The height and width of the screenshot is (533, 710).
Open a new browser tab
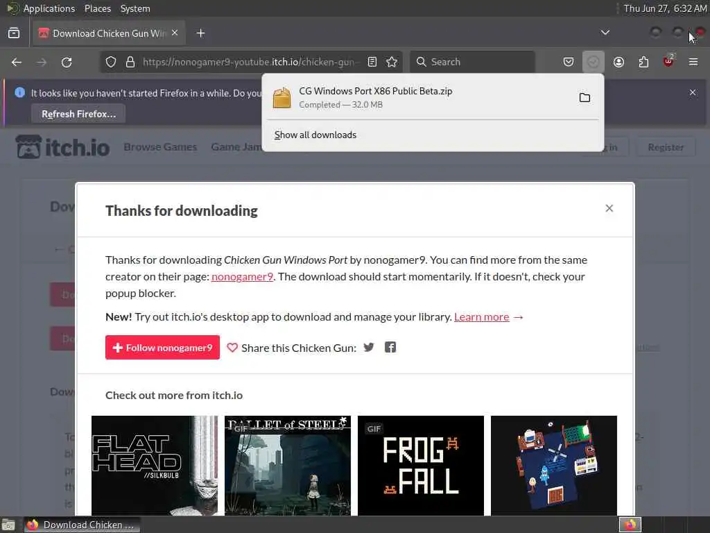(200, 33)
